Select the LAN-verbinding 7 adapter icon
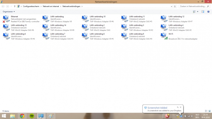The width and height of the screenshot is (212, 119). [46, 36]
